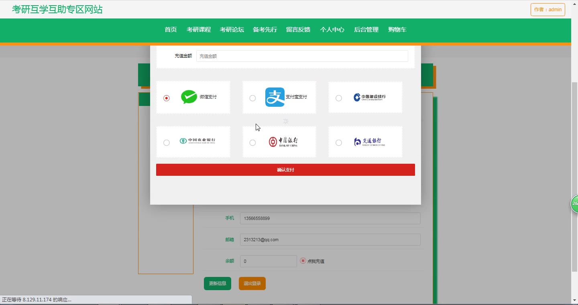Viewport: 578px width, 305px height.
Task: Select the WeChat Pay radio button
Action: [167, 98]
